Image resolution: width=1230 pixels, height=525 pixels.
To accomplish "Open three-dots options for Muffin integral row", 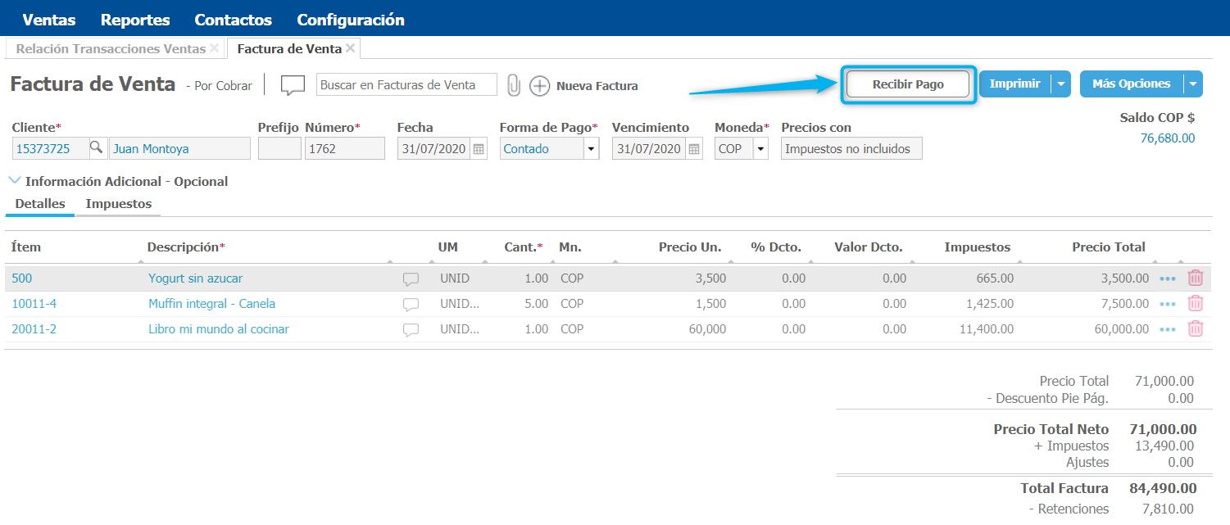I will pos(1168,304).
